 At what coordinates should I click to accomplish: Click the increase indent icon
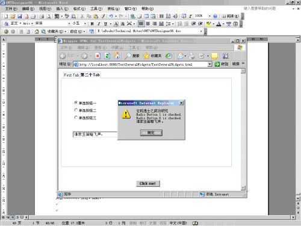point(200,24)
